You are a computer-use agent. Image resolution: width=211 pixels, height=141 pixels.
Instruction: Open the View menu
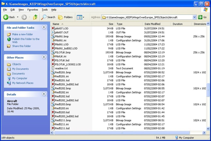click(x=21, y=10)
